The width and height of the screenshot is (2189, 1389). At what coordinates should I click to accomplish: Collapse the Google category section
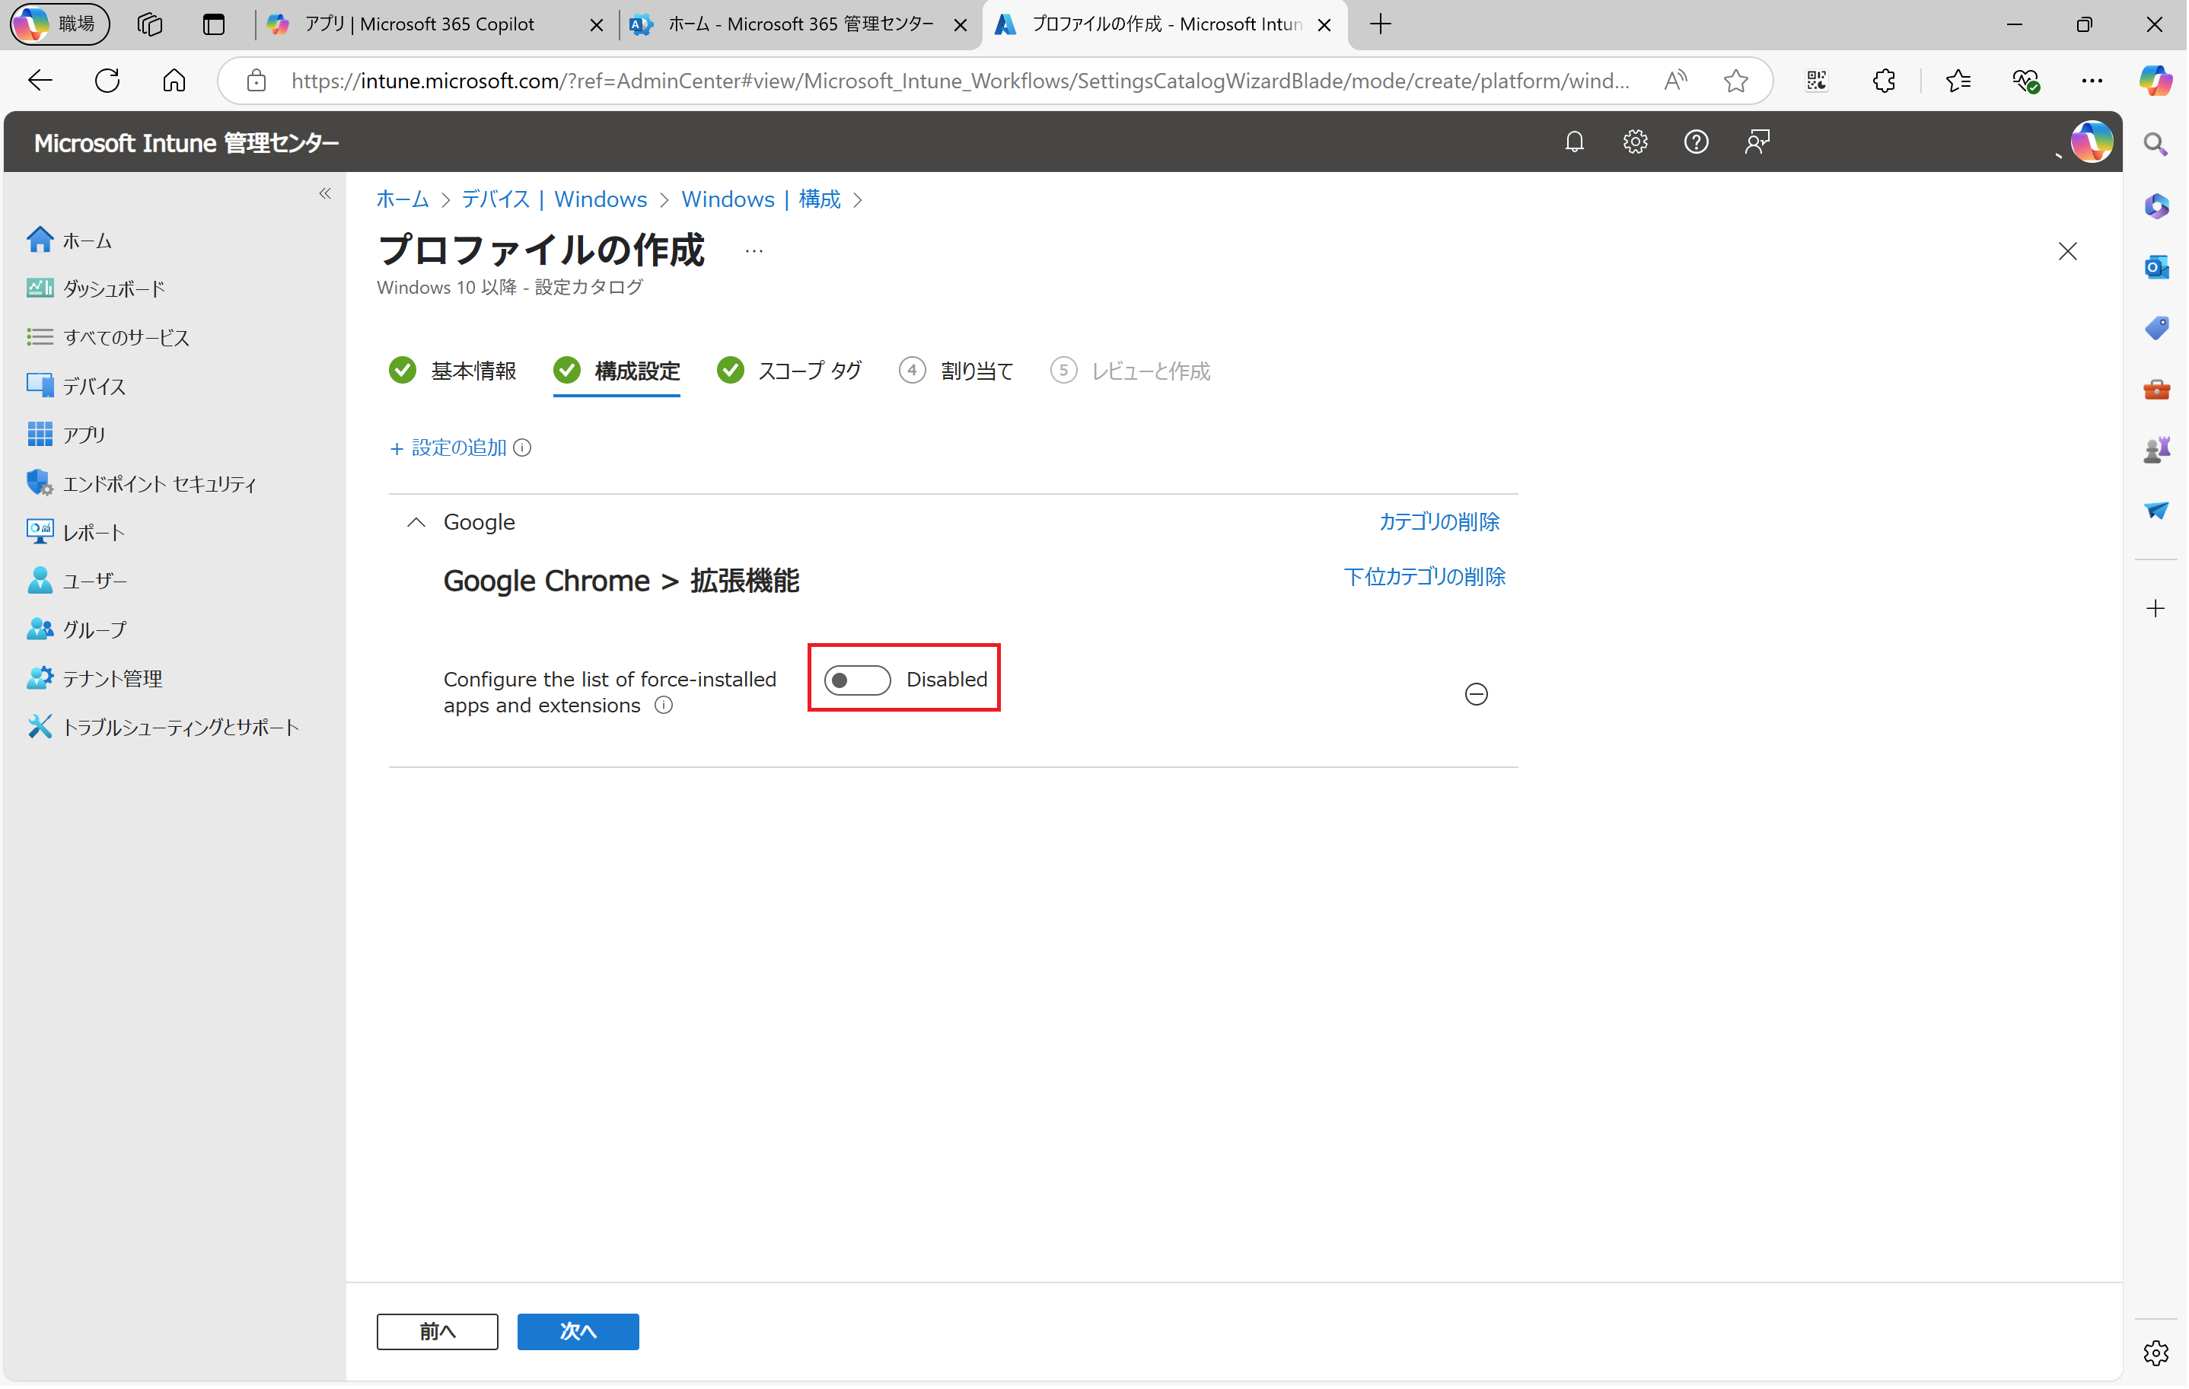416,523
